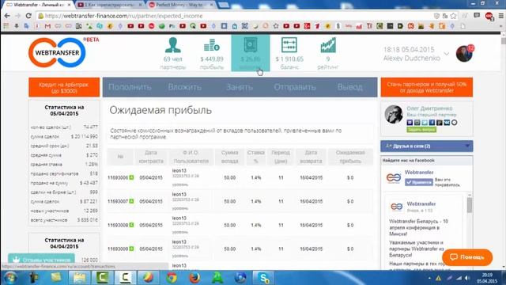Open the Вложить menu item
The width and height of the screenshot is (506, 285).
coord(184,87)
